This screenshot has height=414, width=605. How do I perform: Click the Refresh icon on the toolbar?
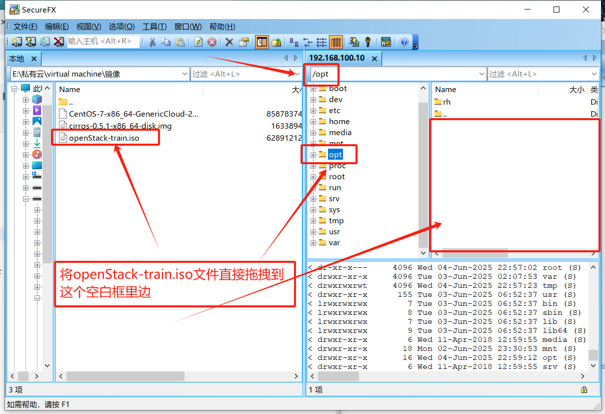click(x=198, y=42)
